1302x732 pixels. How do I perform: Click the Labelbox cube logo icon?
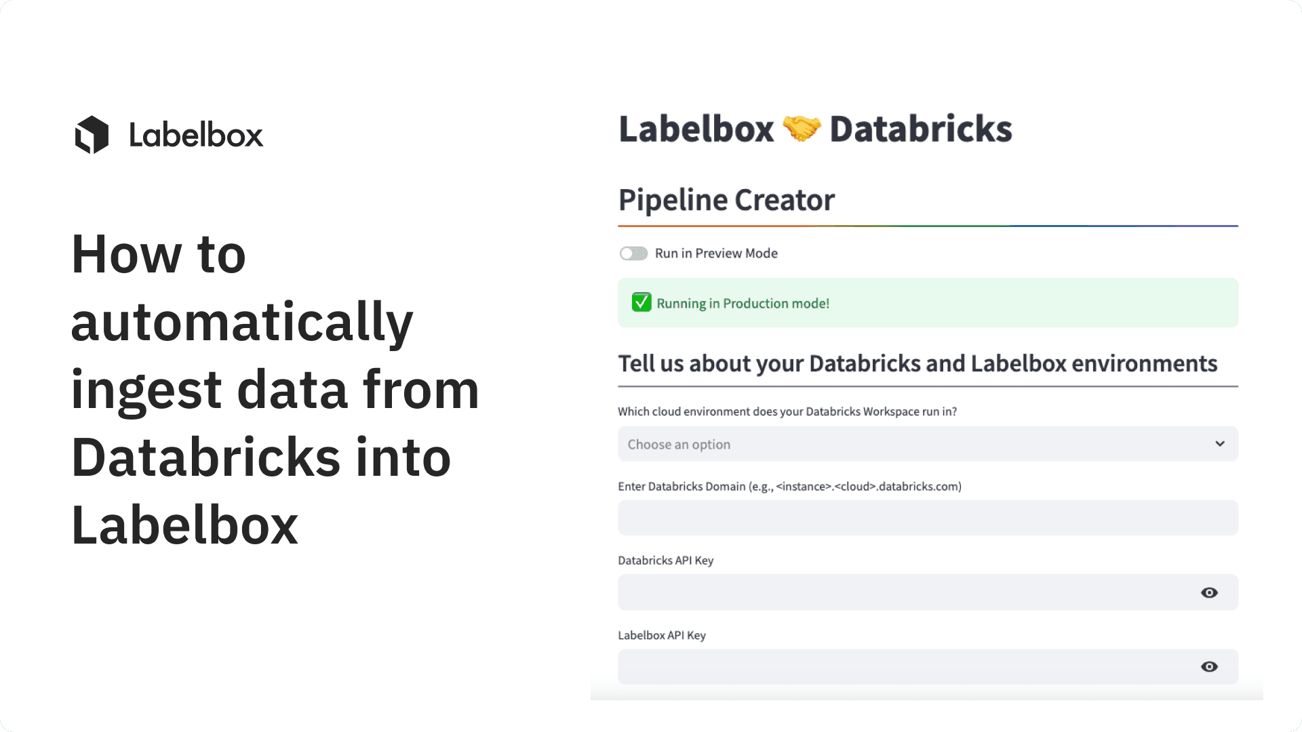[92, 135]
